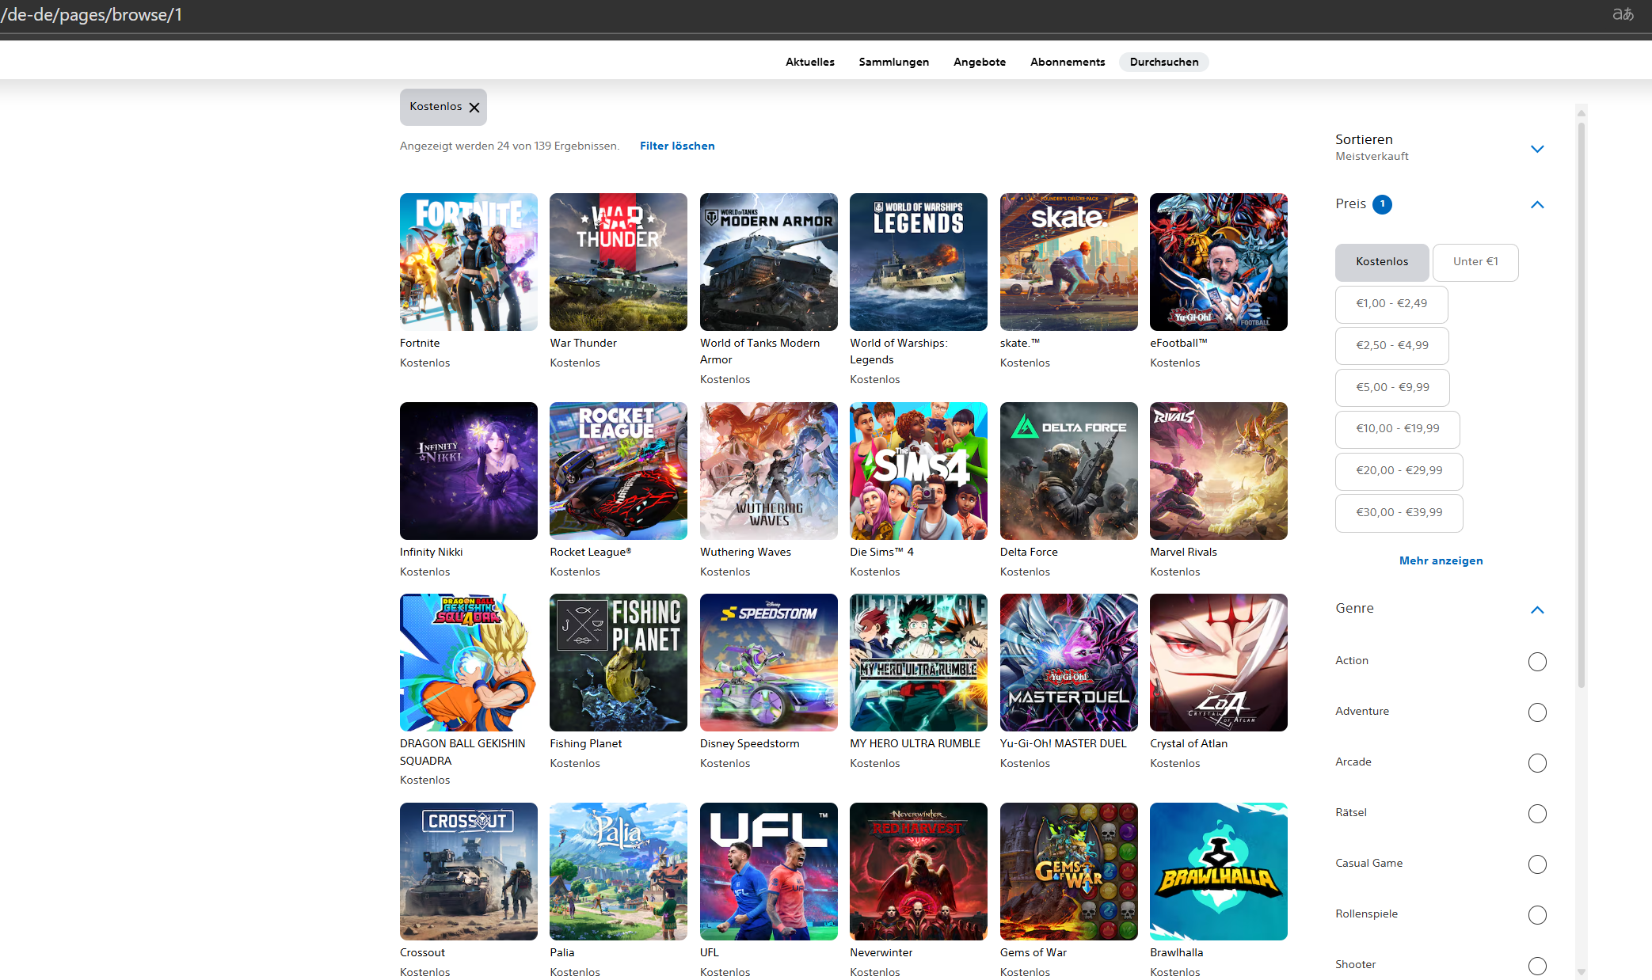The width and height of the screenshot is (1652, 980).
Task: Open the Delta Force game cover
Action: click(x=1068, y=471)
